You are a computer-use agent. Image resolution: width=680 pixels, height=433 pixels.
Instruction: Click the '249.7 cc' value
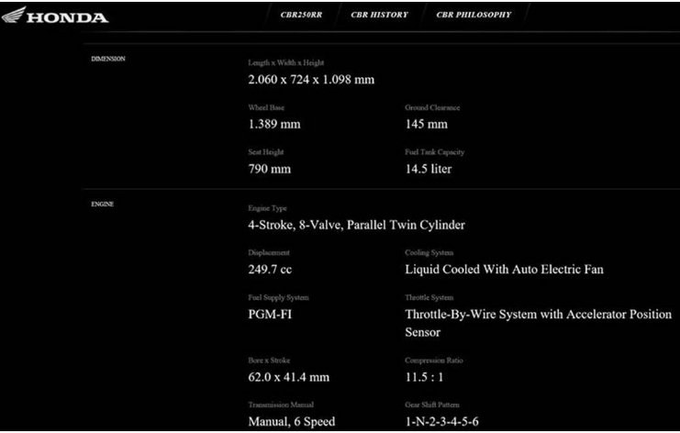(x=270, y=270)
